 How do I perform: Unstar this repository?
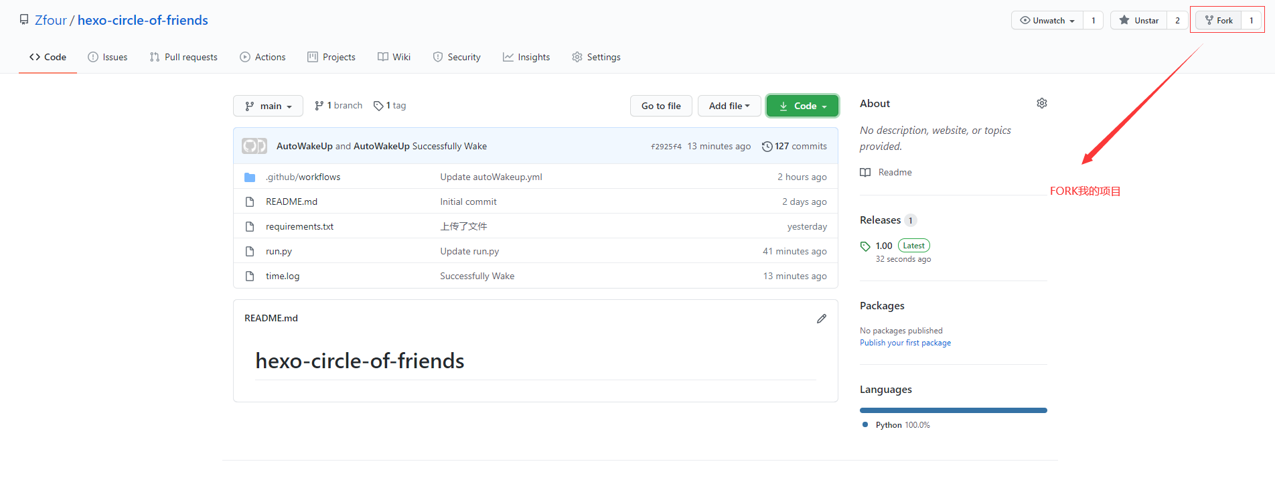tap(1138, 21)
